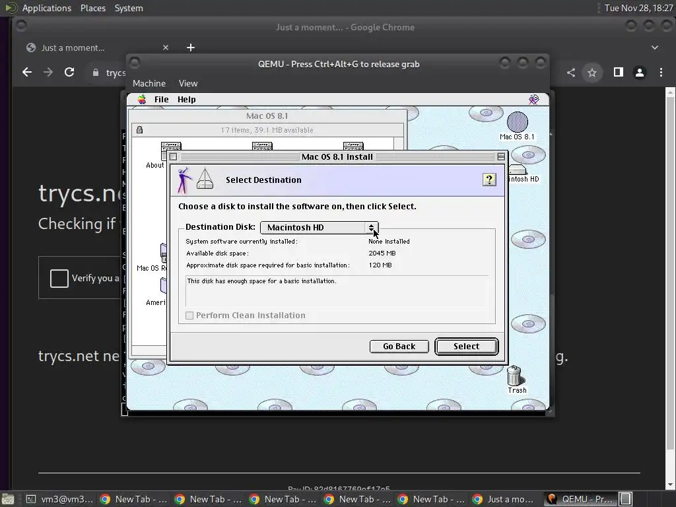The height and width of the screenshot is (507, 676).
Task: Click the Chrome back arrow
Action: click(x=27, y=73)
